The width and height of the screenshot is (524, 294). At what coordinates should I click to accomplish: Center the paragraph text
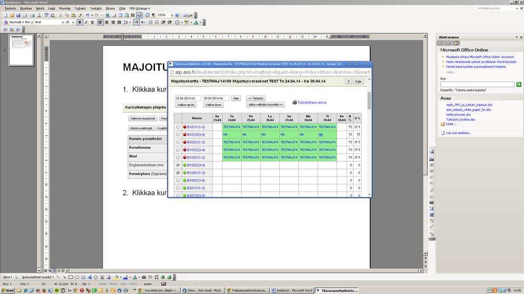click(106, 22)
